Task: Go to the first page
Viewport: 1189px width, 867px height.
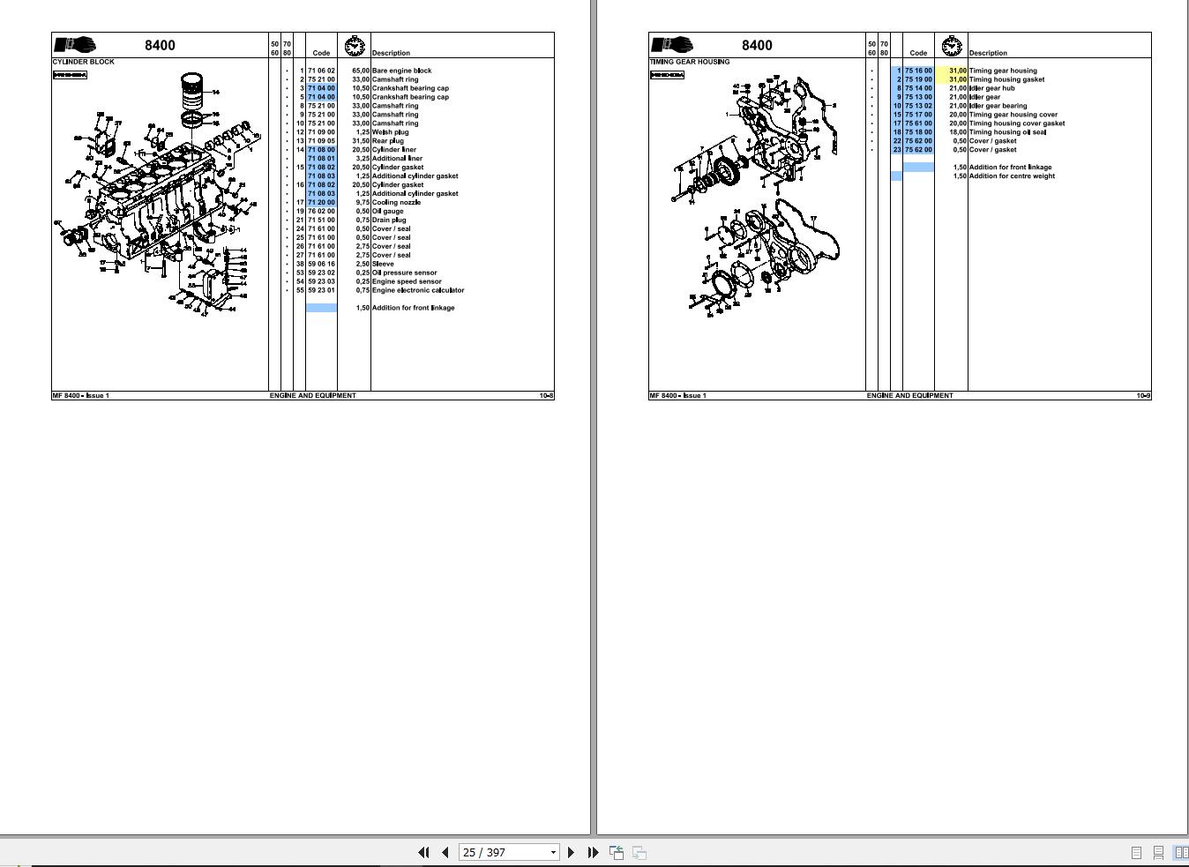Action: pyautogui.click(x=423, y=852)
